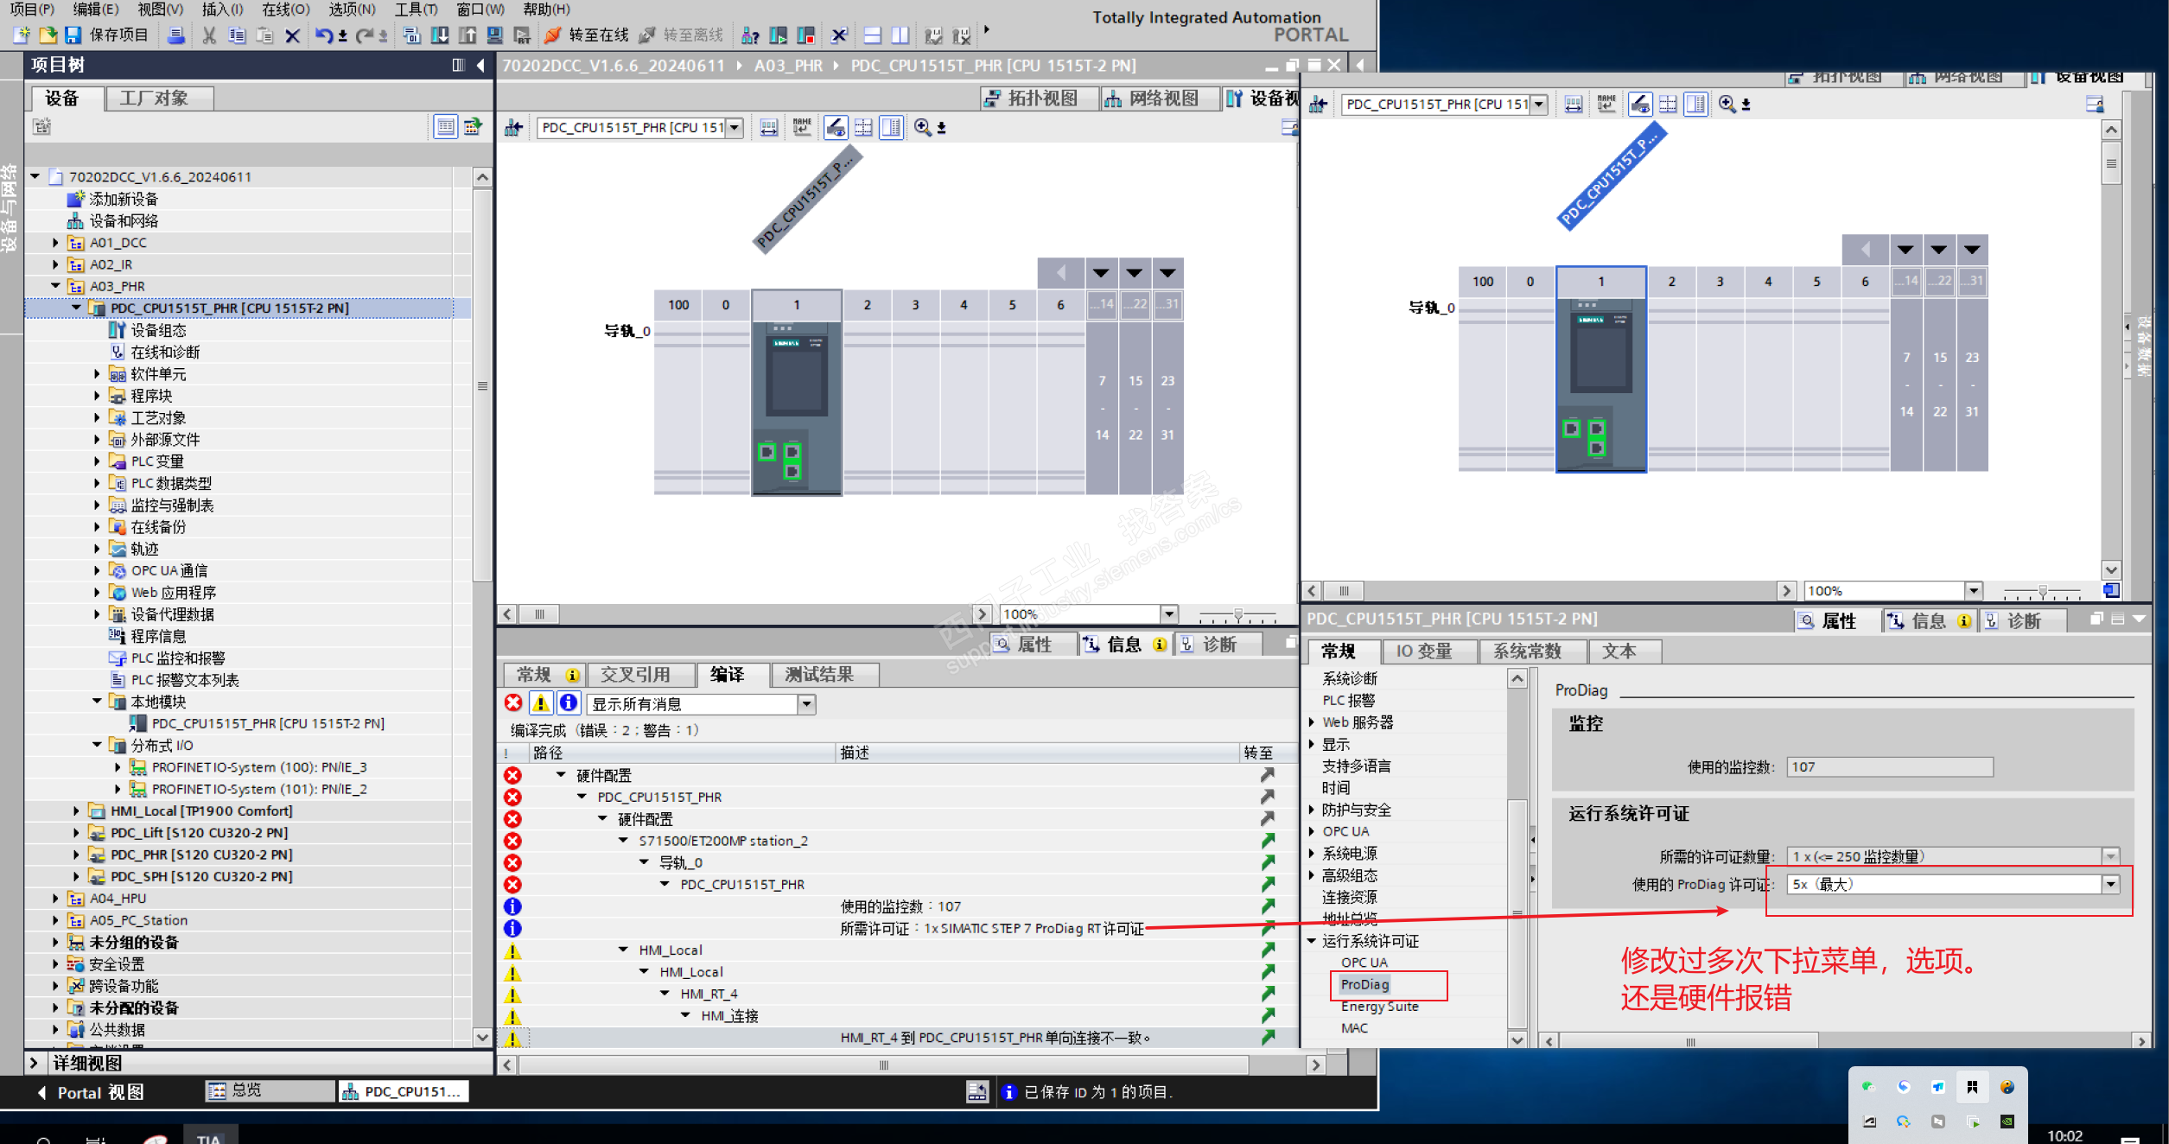Switch to the 交叉引用 tab
2169x1144 pixels.
pyautogui.click(x=636, y=674)
